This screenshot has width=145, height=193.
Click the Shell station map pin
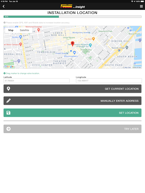tap(19, 61)
